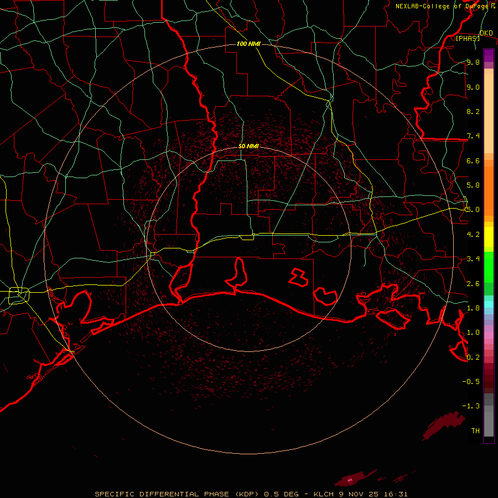Click the 100 NMI range ring label
This screenshot has height=498, width=498.
click(248, 44)
